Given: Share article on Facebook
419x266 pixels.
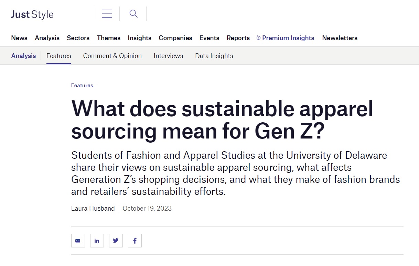Looking at the screenshot, I should pos(135,241).
